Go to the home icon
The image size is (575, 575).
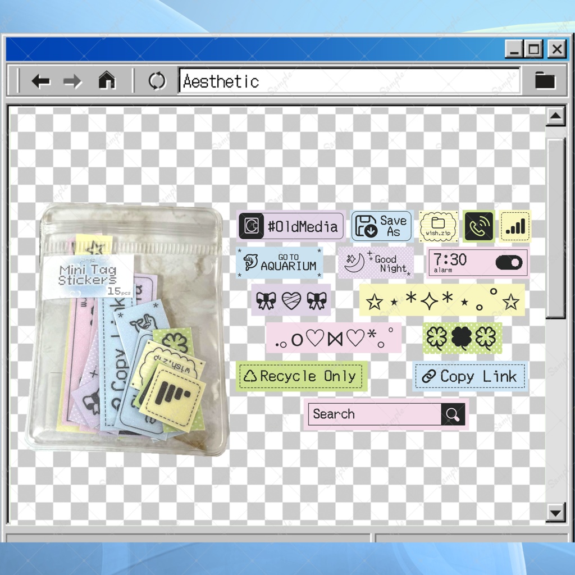[x=107, y=80]
